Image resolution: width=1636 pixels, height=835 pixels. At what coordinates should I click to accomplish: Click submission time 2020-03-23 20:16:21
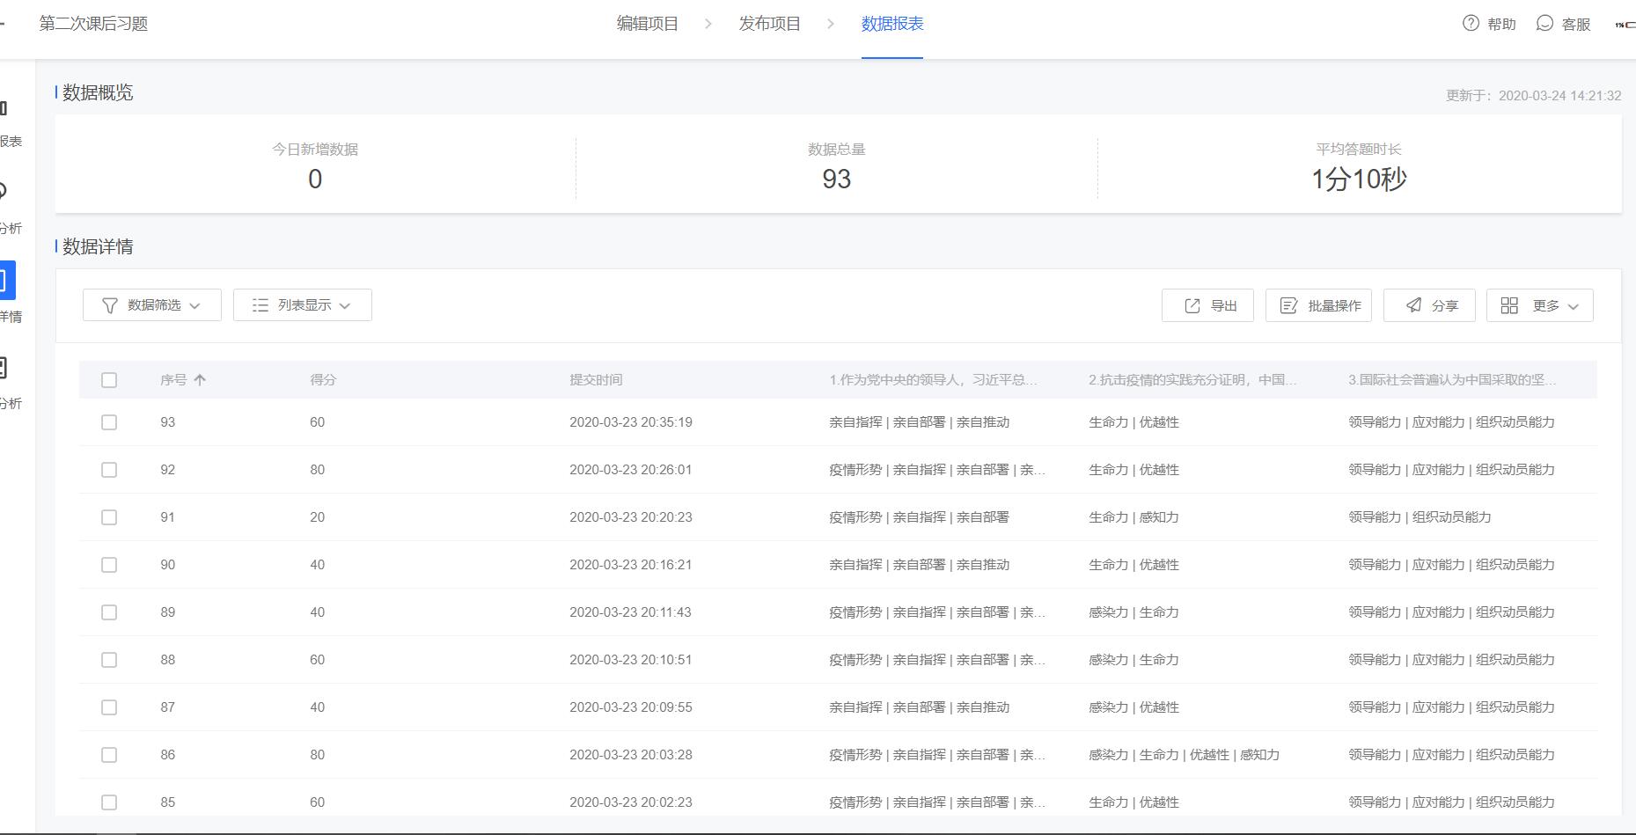631,565
